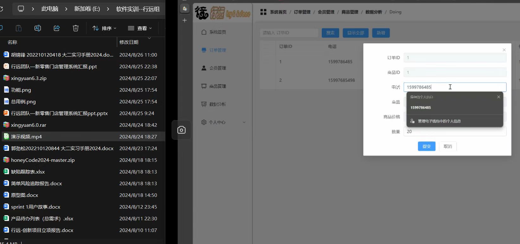Click the 订单ID table column header
This screenshot has width=520, height=244.
(x=286, y=46)
